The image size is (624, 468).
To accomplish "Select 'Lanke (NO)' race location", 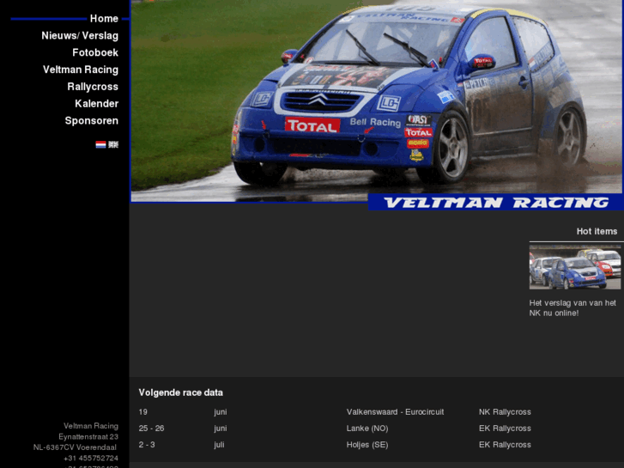I will tap(367, 428).
